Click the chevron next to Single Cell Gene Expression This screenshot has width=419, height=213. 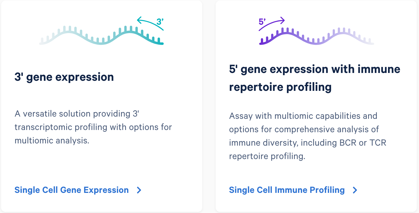tap(138, 190)
